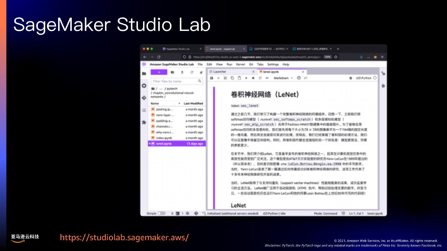Click the Git clone icon

201,72
